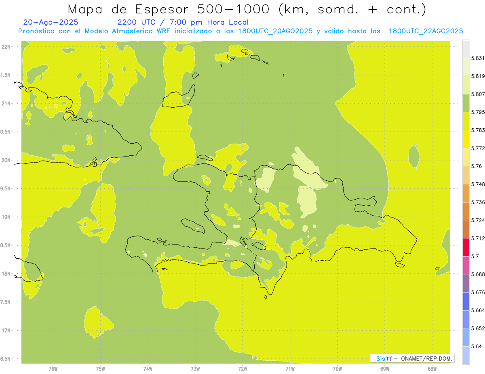
Task: Click the 69W longitude axis label
Action: (385, 369)
